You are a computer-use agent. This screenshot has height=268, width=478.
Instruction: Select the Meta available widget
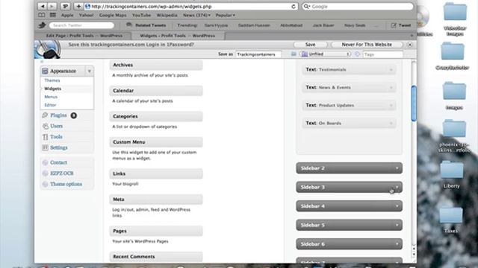[156, 200]
